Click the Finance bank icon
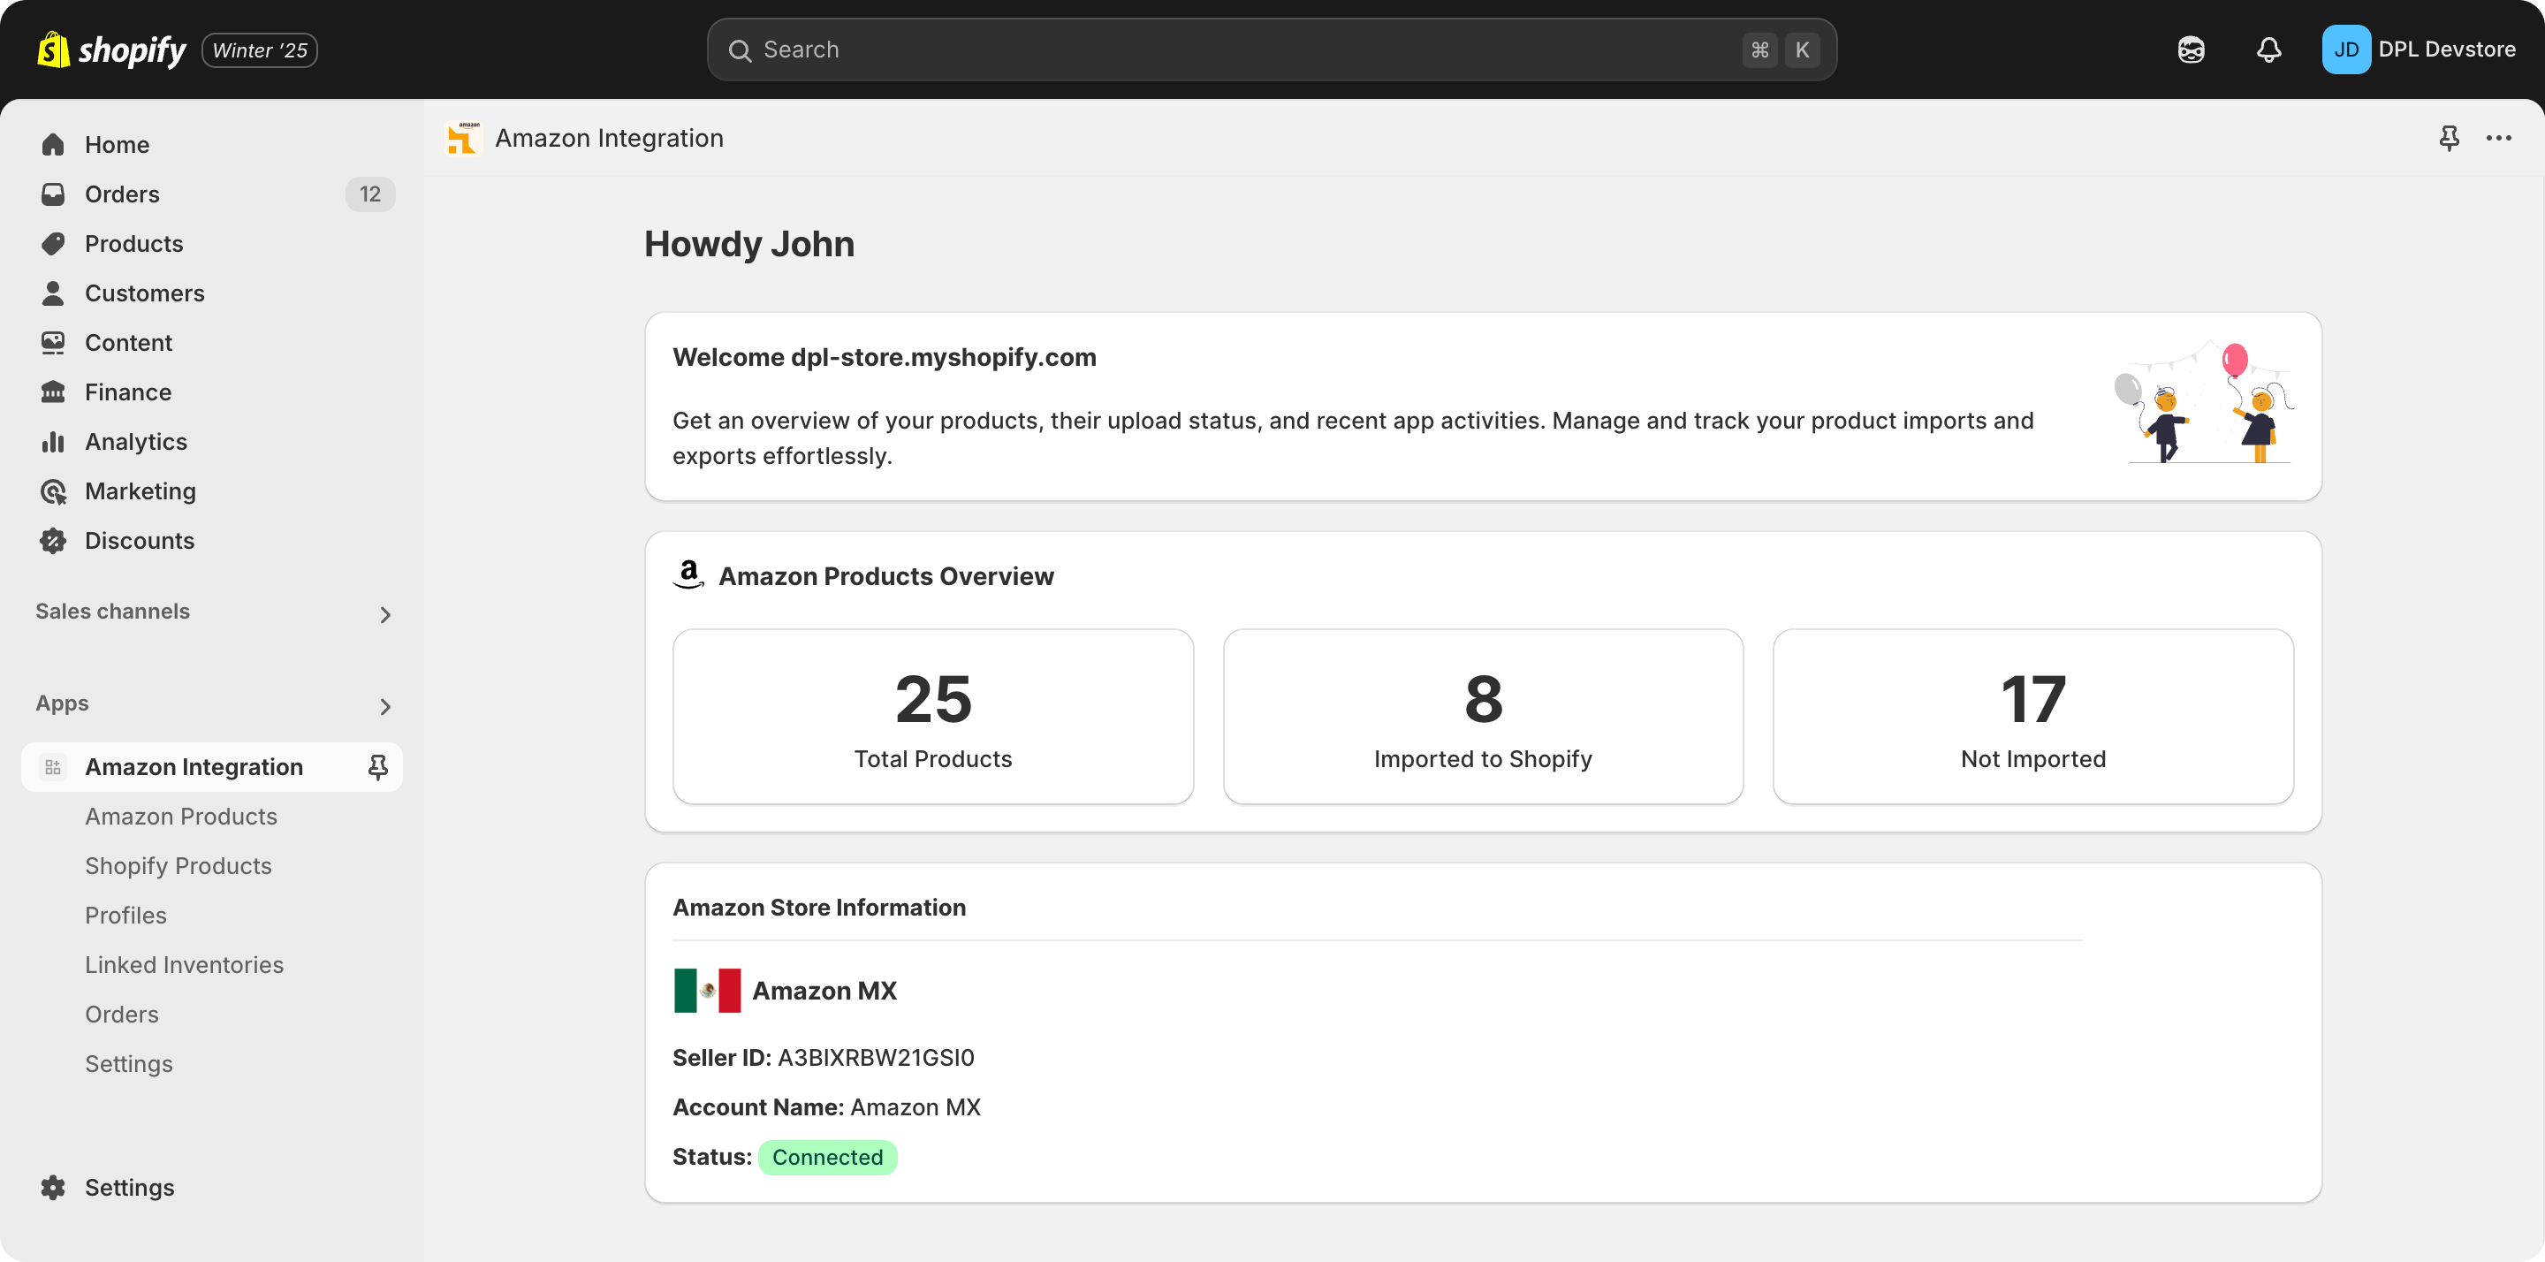This screenshot has height=1262, width=2545. click(52, 392)
